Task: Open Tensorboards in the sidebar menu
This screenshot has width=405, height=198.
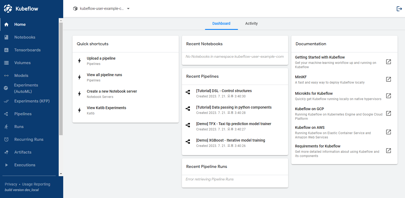Action: [29, 50]
